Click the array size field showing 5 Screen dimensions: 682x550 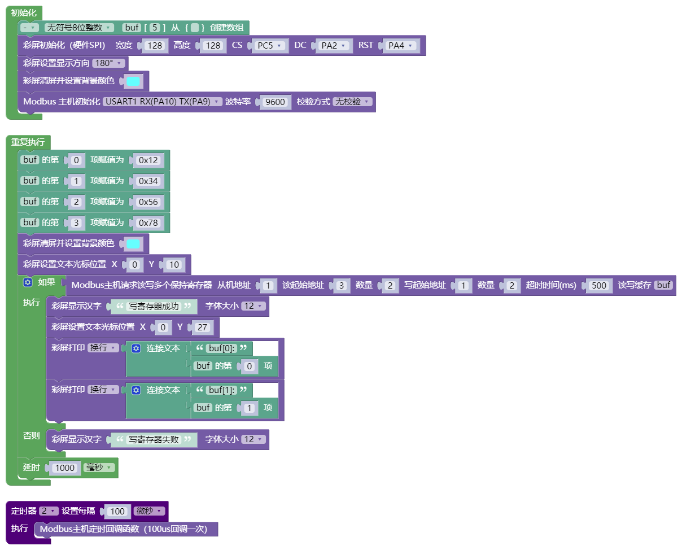click(x=155, y=27)
